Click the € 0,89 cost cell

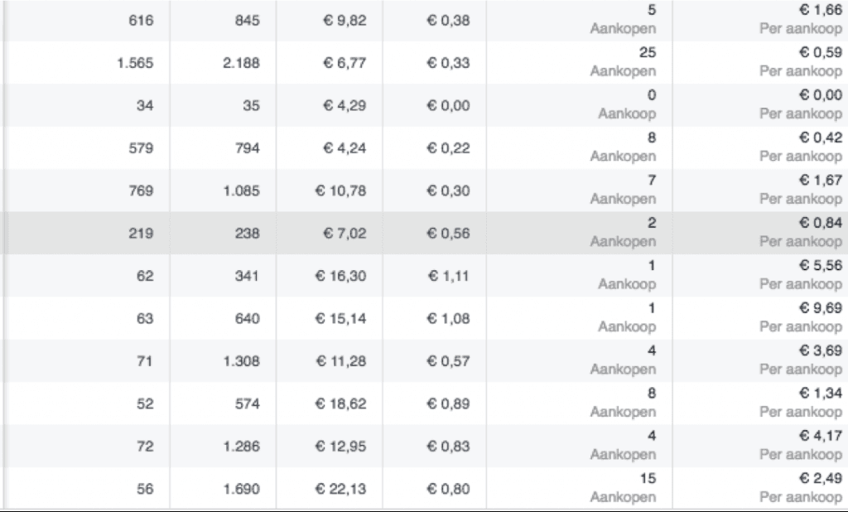click(x=448, y=403)
